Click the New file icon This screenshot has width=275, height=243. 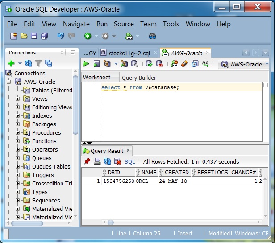coord(13,36)
